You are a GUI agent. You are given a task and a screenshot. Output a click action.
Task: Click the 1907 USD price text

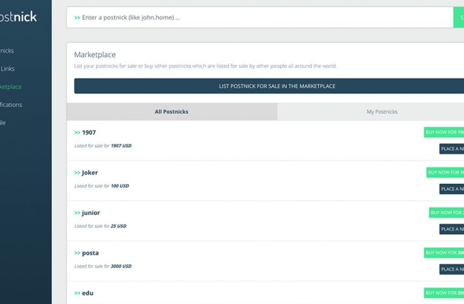[x=121, y=146]
